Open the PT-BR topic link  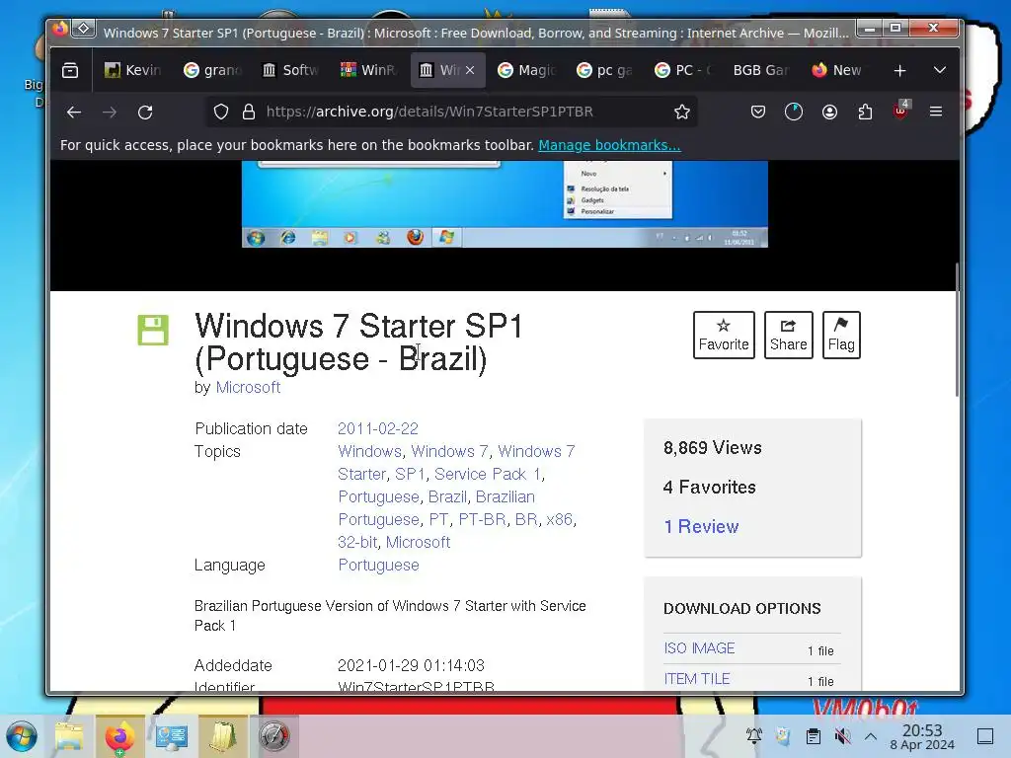(482, 519)
